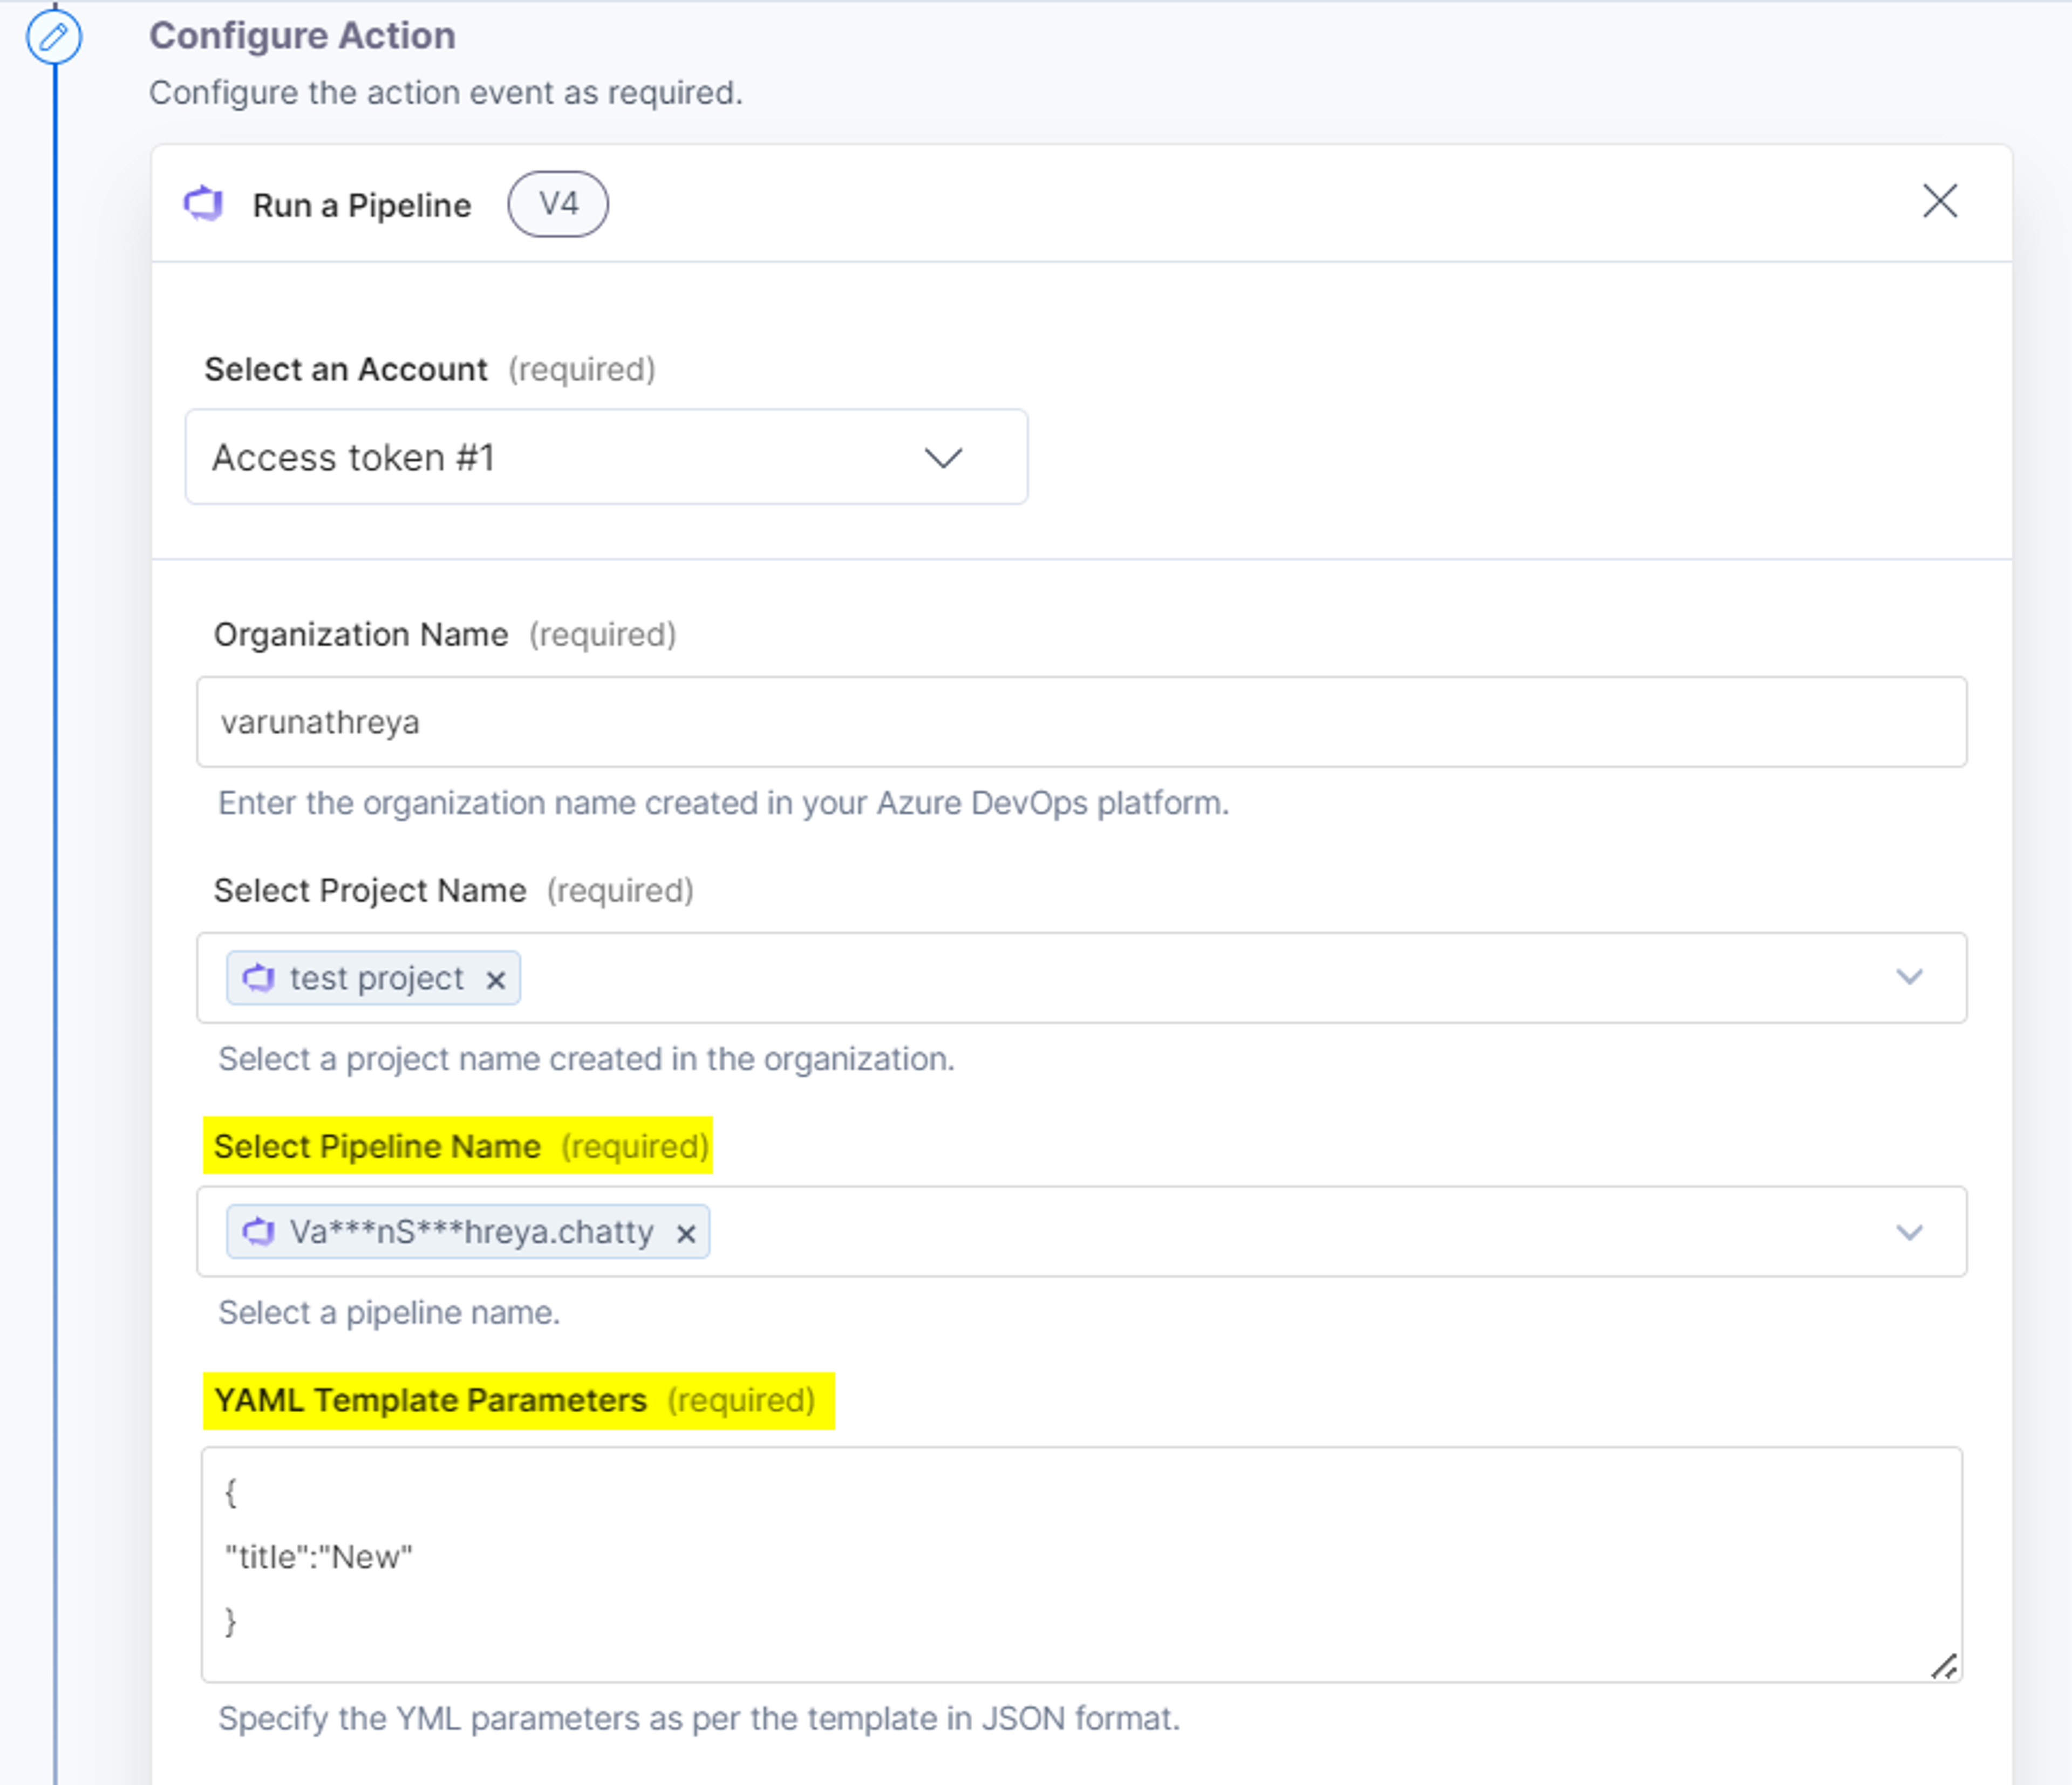Close the Run a Pipeline panel

[1939, 201]
